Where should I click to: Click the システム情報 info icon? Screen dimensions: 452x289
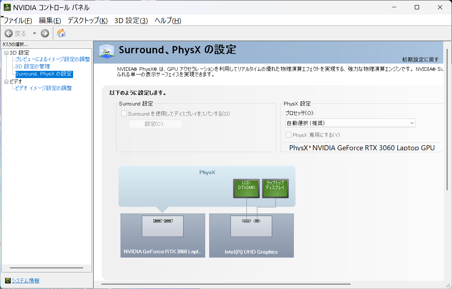tap(8, 281)
